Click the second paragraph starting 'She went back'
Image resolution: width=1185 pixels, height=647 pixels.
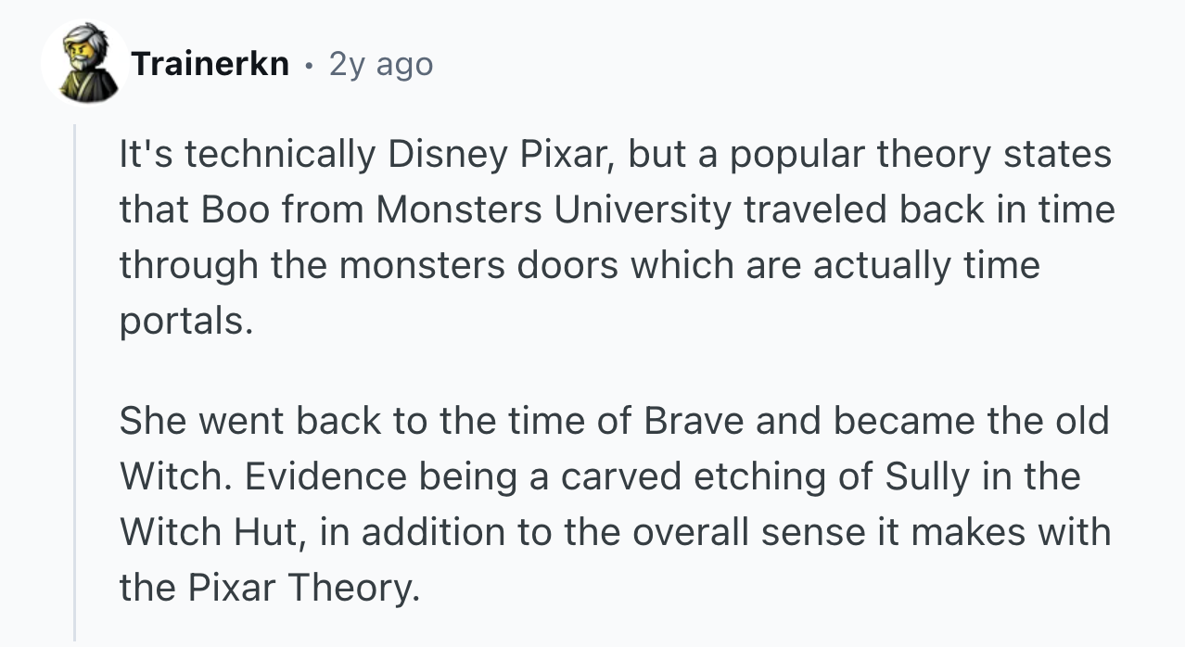tap(615, 503)
